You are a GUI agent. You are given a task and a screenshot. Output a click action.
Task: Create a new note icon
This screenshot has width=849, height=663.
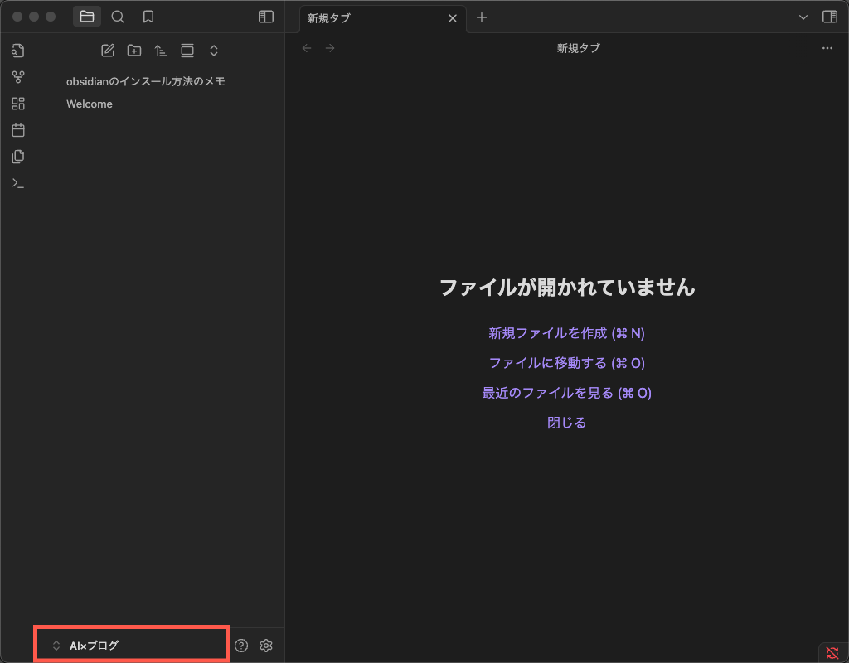tap(108, 51)
